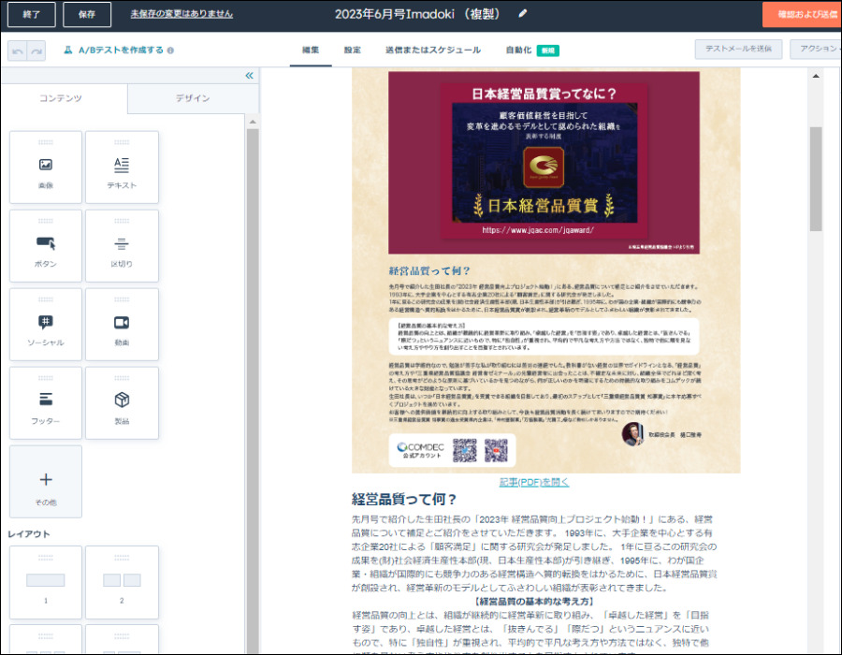Select 経営品質って何？ heading text
This screenshot has width=842, height=655.
[x=404, y=500]
